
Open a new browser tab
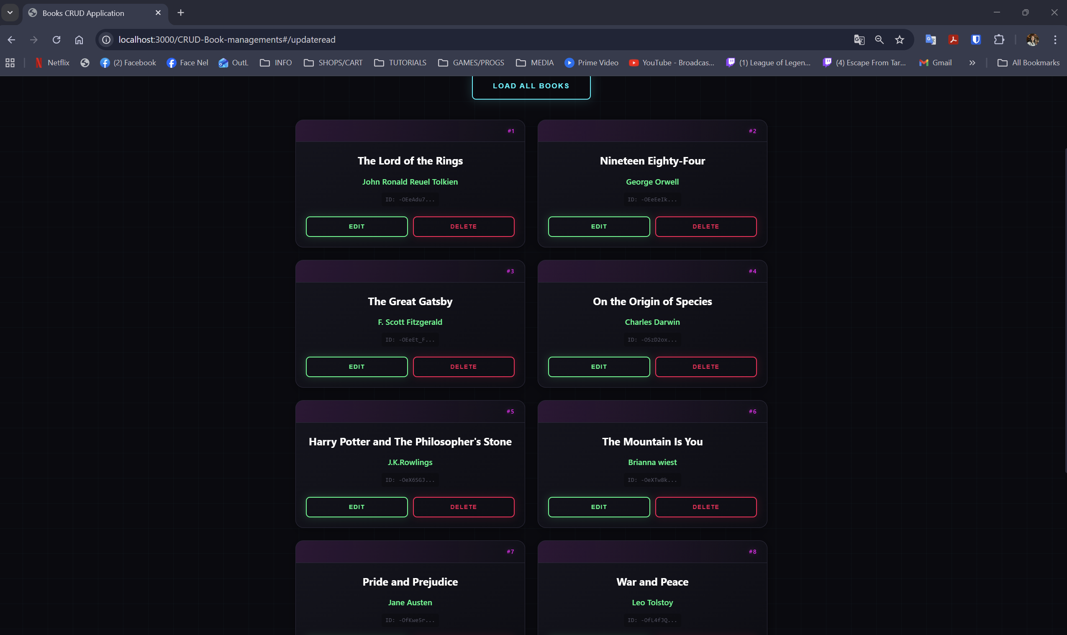(x=181, y=13)
